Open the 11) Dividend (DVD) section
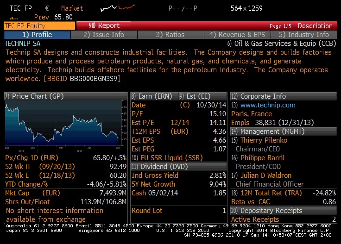Viewport: 341px width, 244px height. [178, 166]
